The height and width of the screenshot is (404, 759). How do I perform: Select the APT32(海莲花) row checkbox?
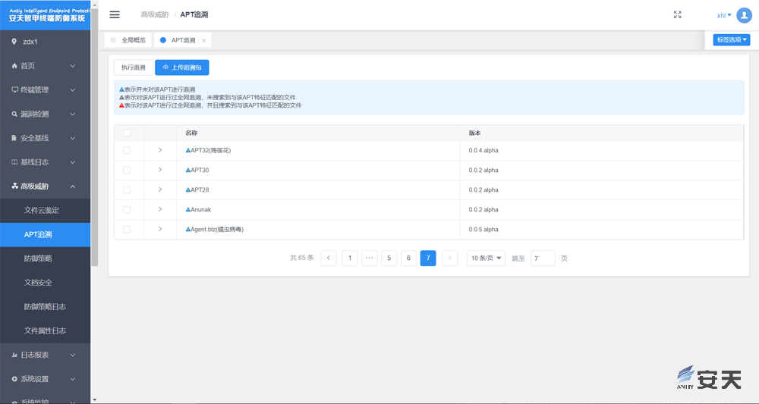[127, 151]
